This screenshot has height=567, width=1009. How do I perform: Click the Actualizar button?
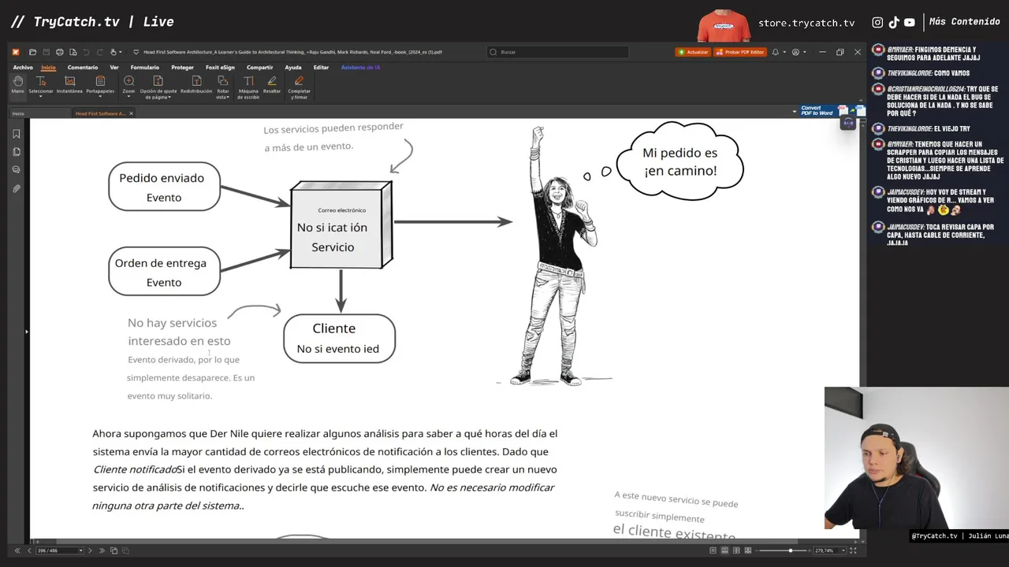click(x=693, y=52)
